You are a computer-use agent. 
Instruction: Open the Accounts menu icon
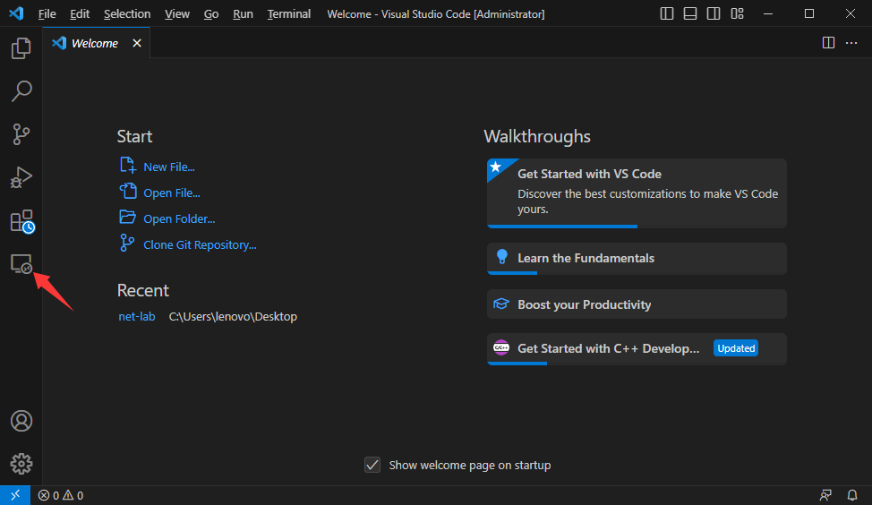21,421
